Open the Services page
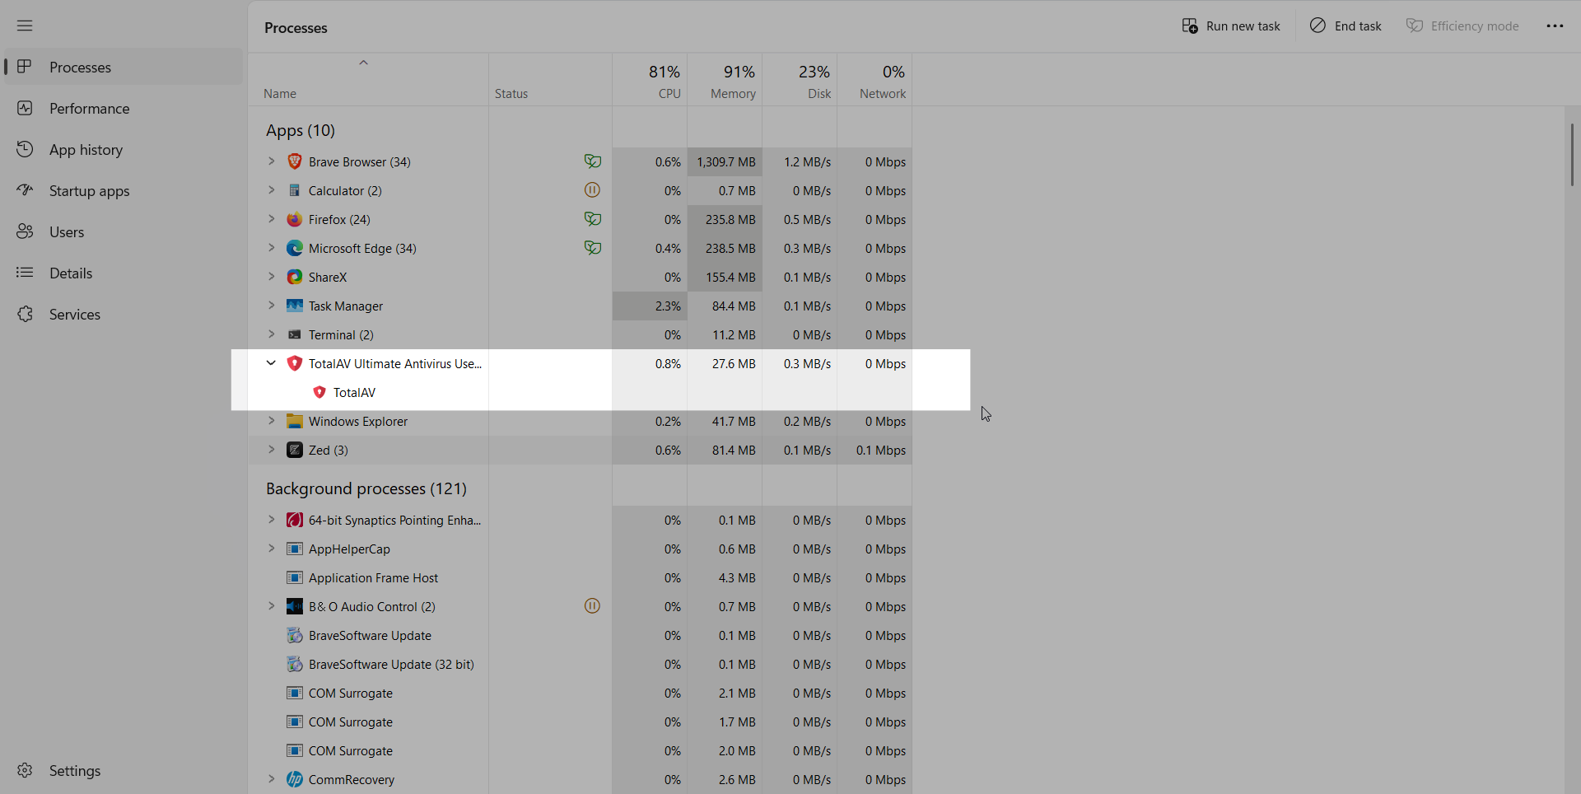1581x794 pixels. (x=124, y=314)
